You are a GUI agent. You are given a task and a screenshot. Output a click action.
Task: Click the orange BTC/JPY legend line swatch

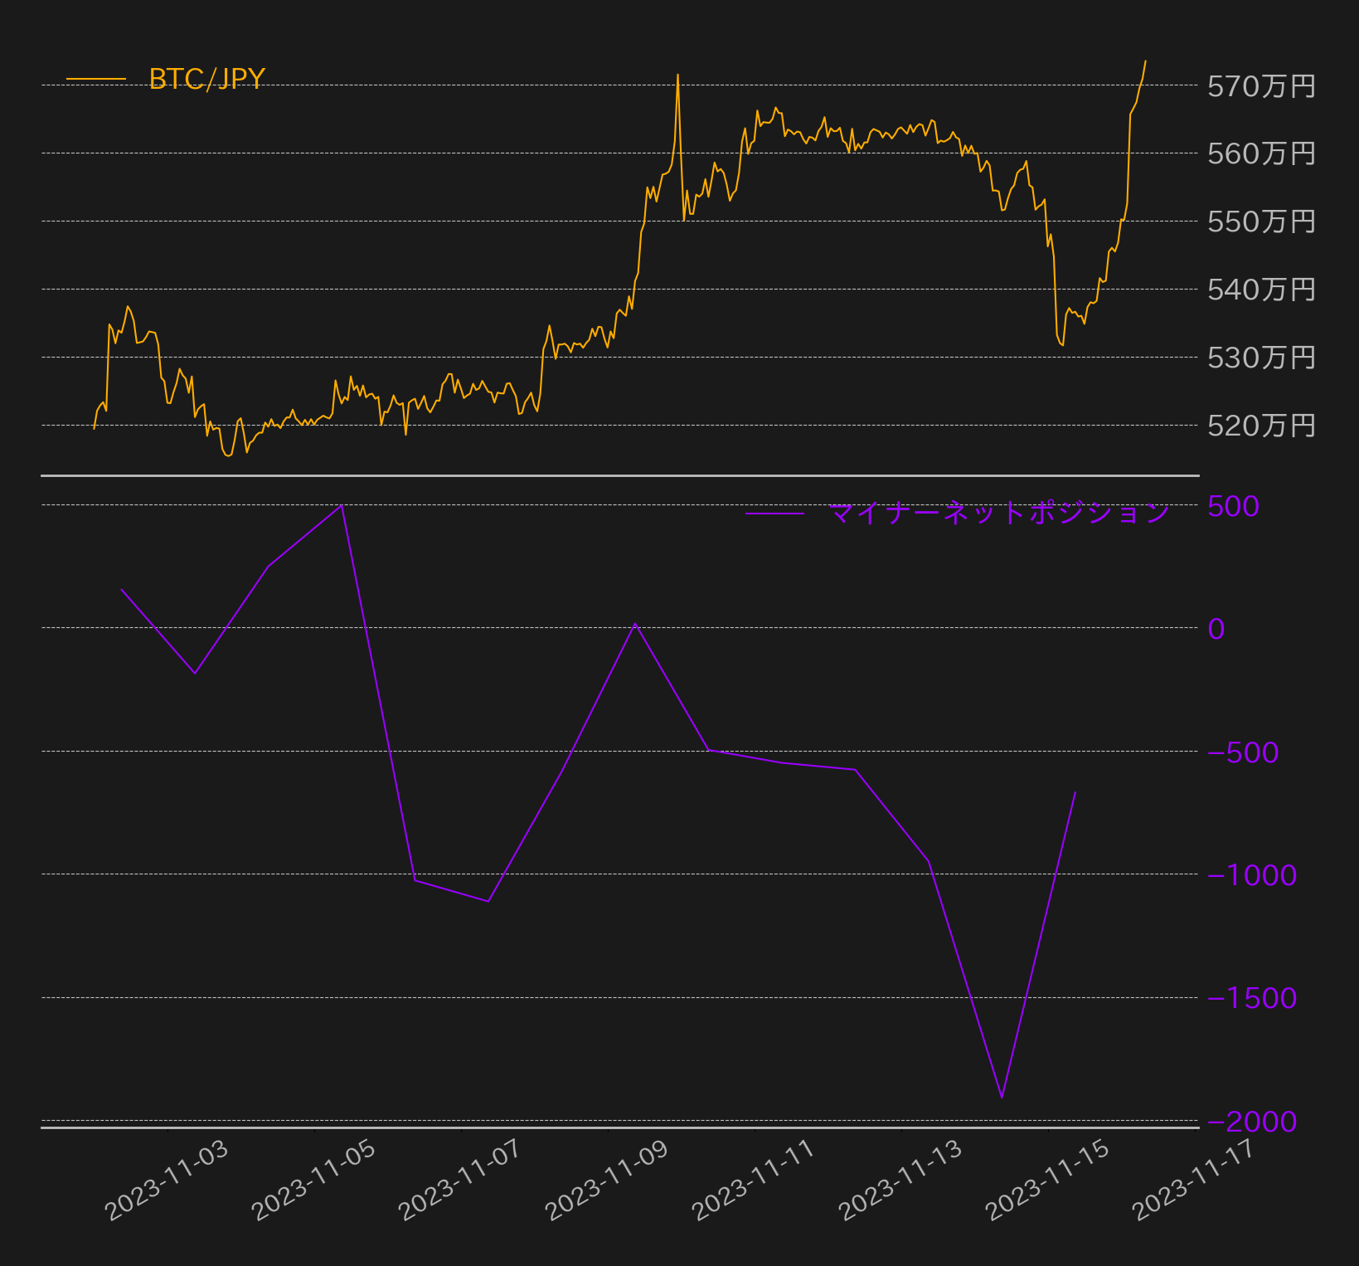(96, 80)
